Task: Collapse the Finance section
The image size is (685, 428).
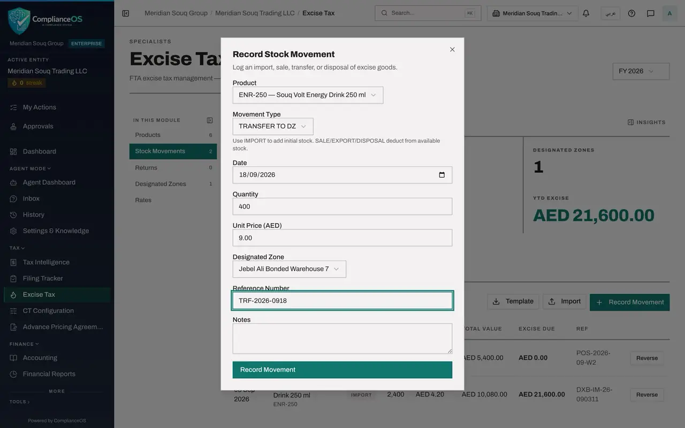Action: [x=24, y=344]
